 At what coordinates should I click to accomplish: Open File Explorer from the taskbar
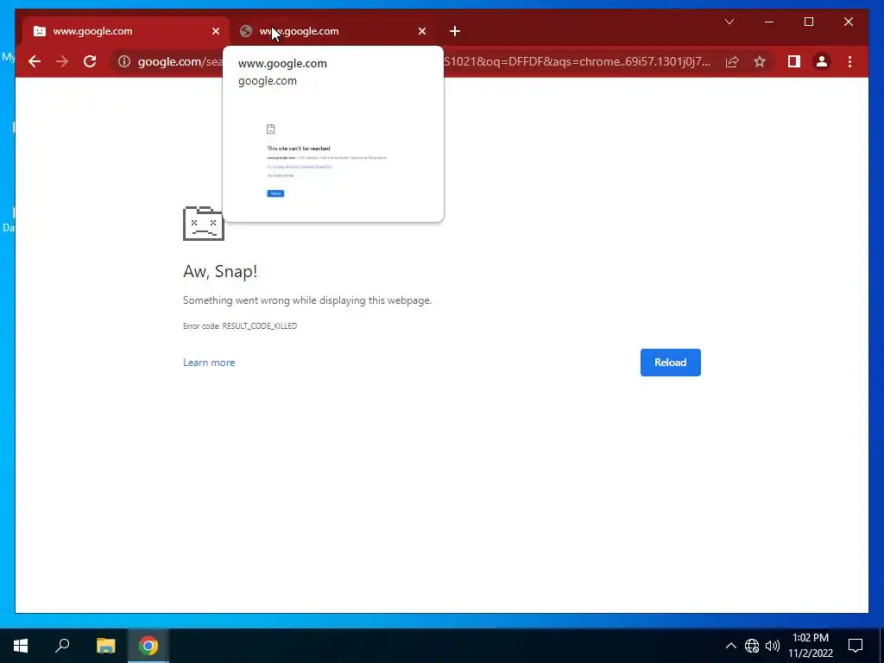click(x=105, y=646)
